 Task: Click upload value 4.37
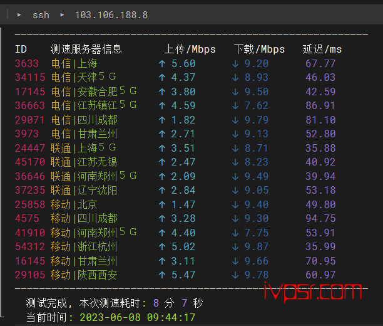[x=183, y=77]
